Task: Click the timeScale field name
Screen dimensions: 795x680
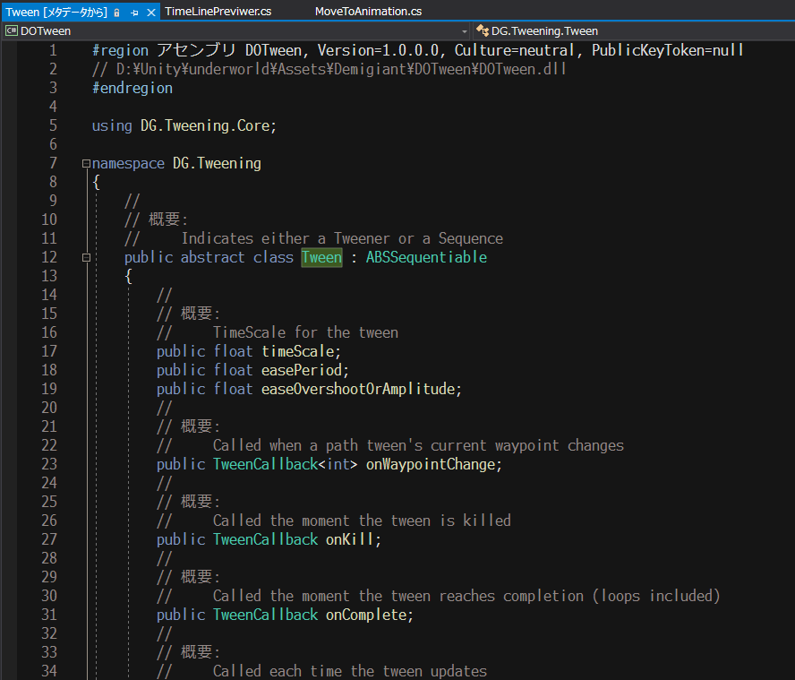Action: coord(297,351)
